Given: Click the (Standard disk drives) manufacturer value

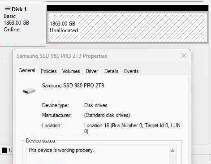Looking at the screenshot, I should 107,115.
